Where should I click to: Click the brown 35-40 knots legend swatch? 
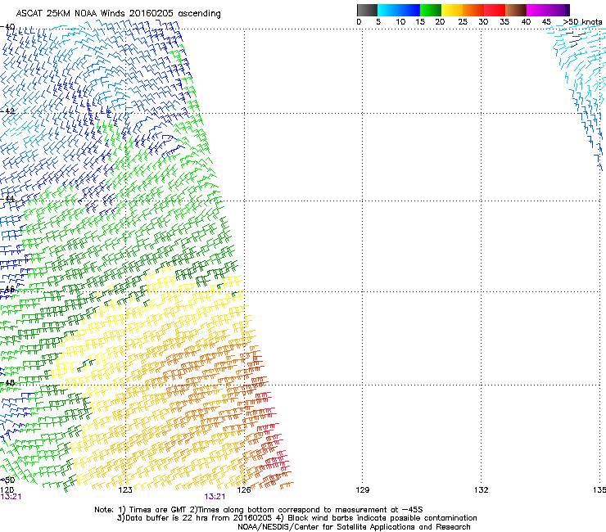(516, 10)
